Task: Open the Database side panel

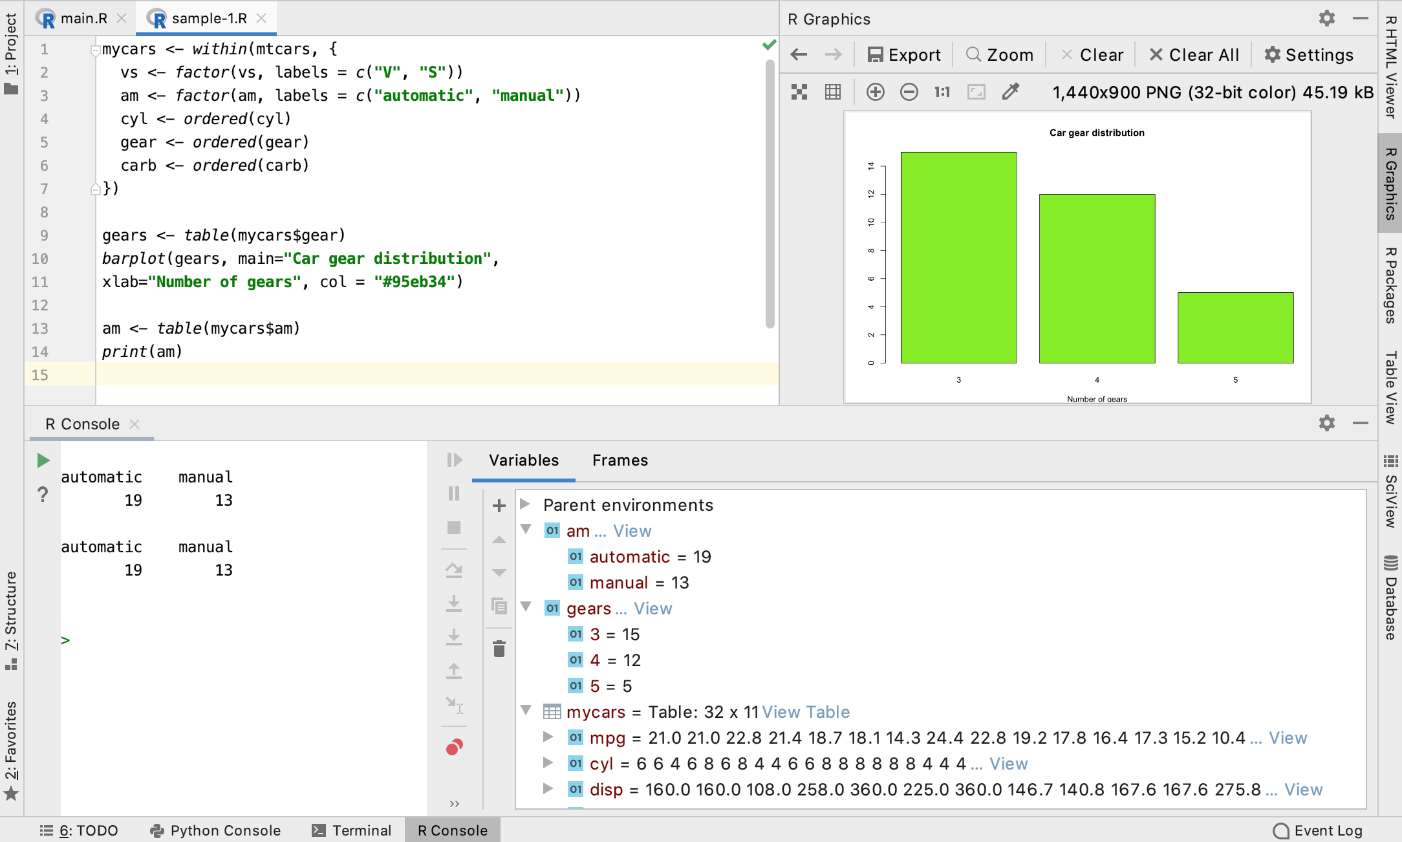Action: (x=1390, y=598)
